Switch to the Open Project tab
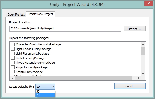The height and width of the screenshot is (99, 155). (x=16, y=15)
